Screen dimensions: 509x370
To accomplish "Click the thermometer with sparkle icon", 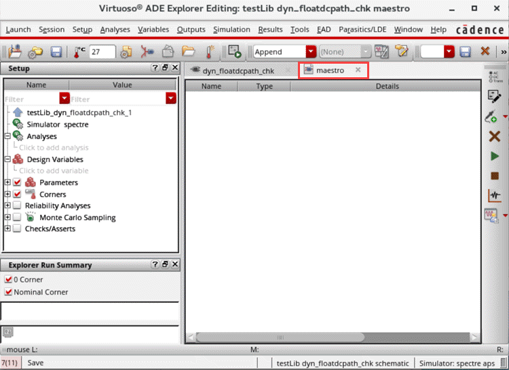I will [x=210, y=52].
